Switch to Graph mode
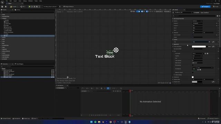This screenshot has width=221, height=124. coord(215,7)
